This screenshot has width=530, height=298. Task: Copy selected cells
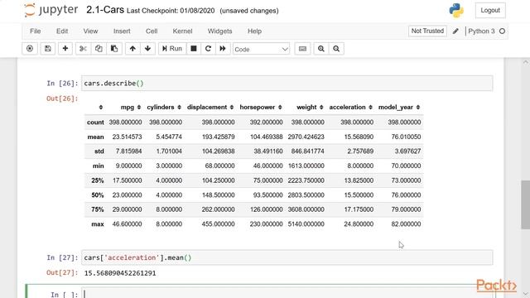pos(99,49)
